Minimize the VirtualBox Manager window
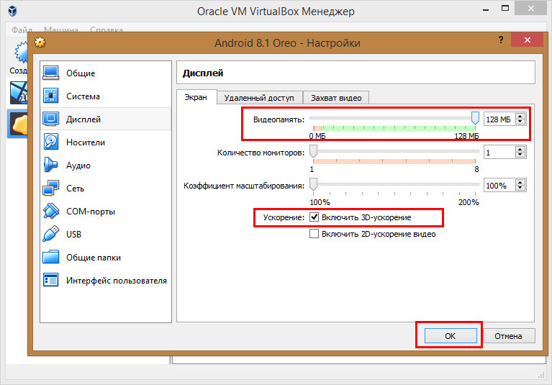Screen dimensions: 552x385 click(x=486, y=9)
